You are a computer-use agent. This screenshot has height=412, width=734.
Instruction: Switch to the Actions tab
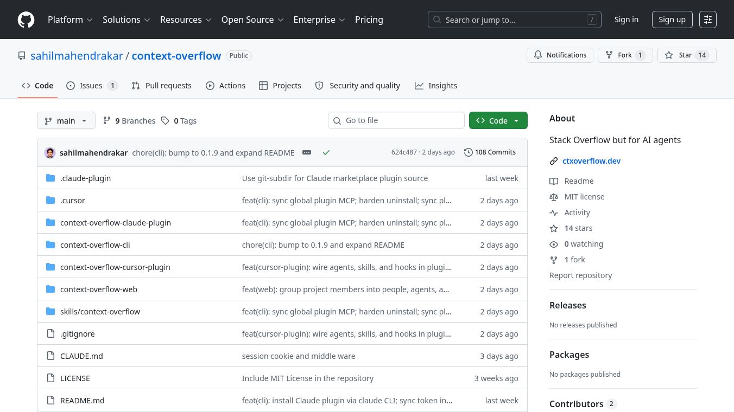coord(226,86)
